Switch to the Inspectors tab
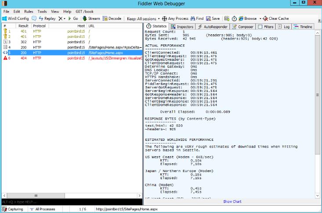This screenshot has width=322, height=213. [x=182, y=27]
